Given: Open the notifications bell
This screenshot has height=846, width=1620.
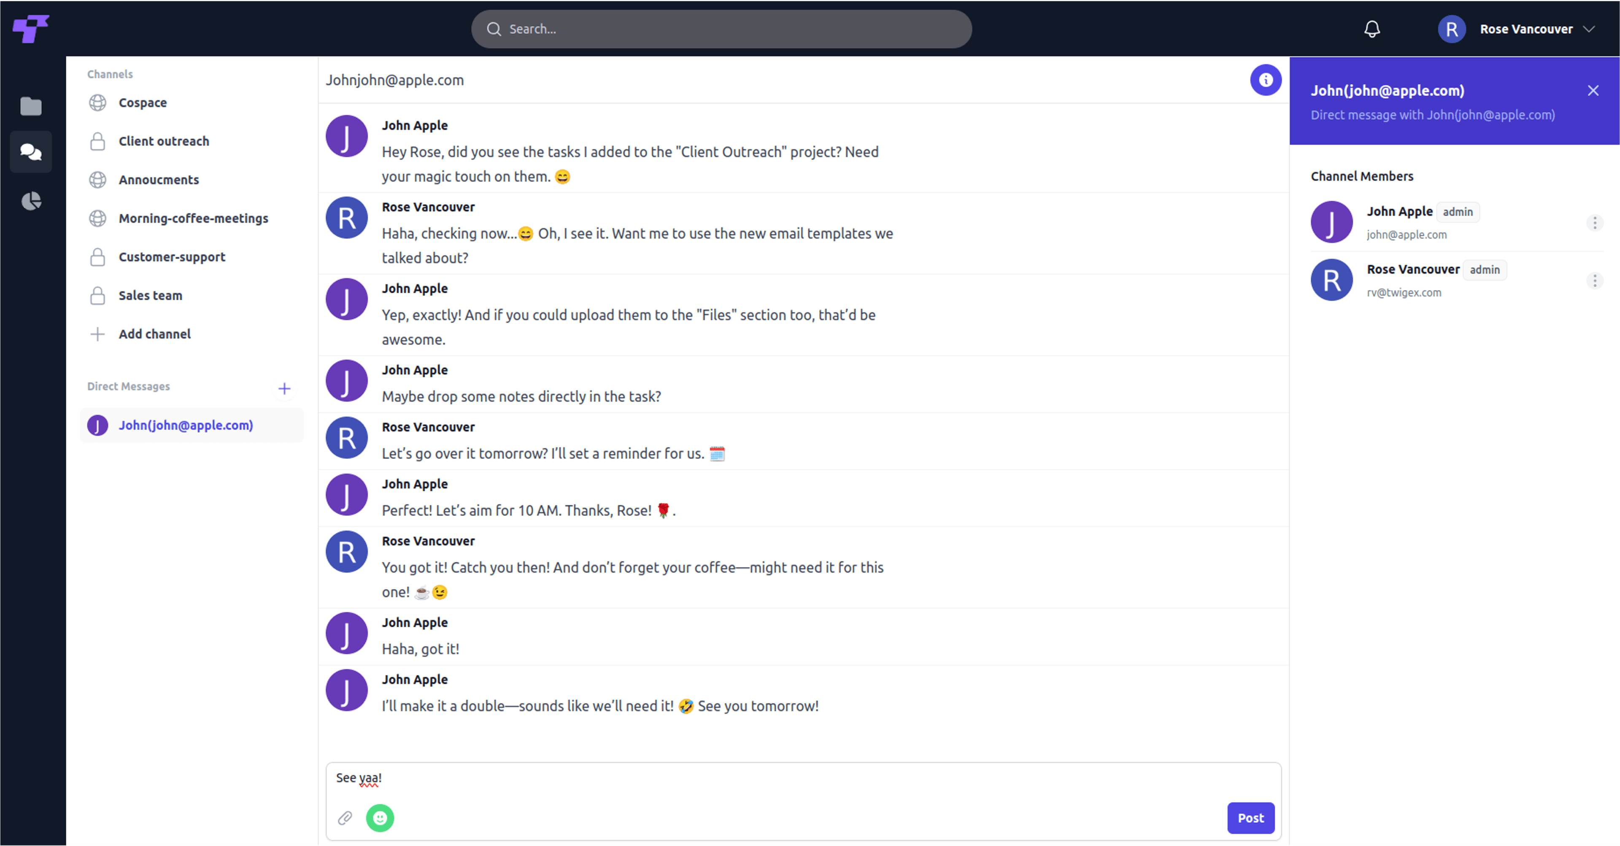Looking at the screenshot, I should 1372,29.
